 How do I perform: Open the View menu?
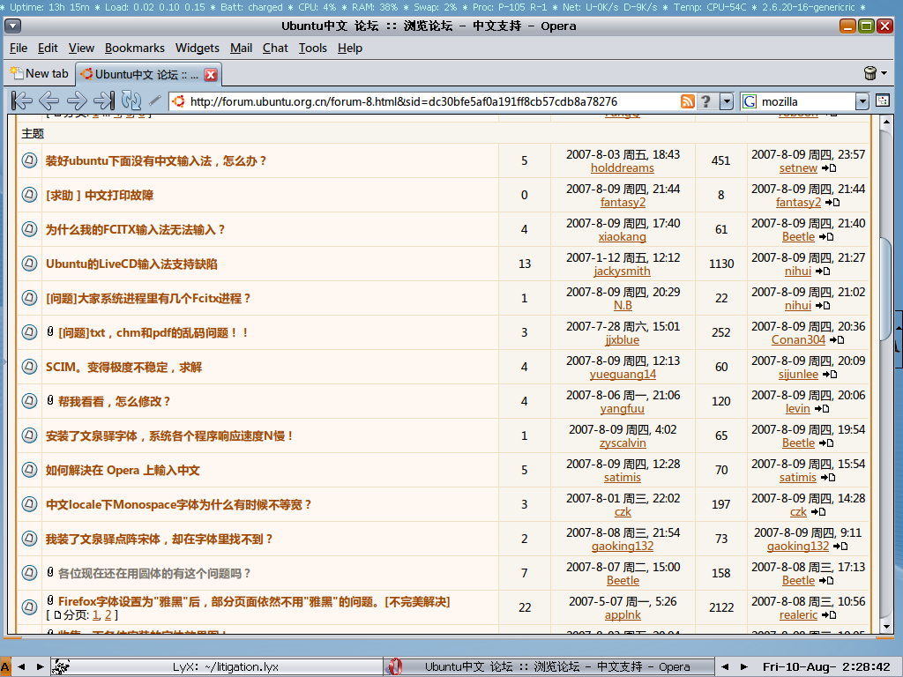(x=81, y=48)
